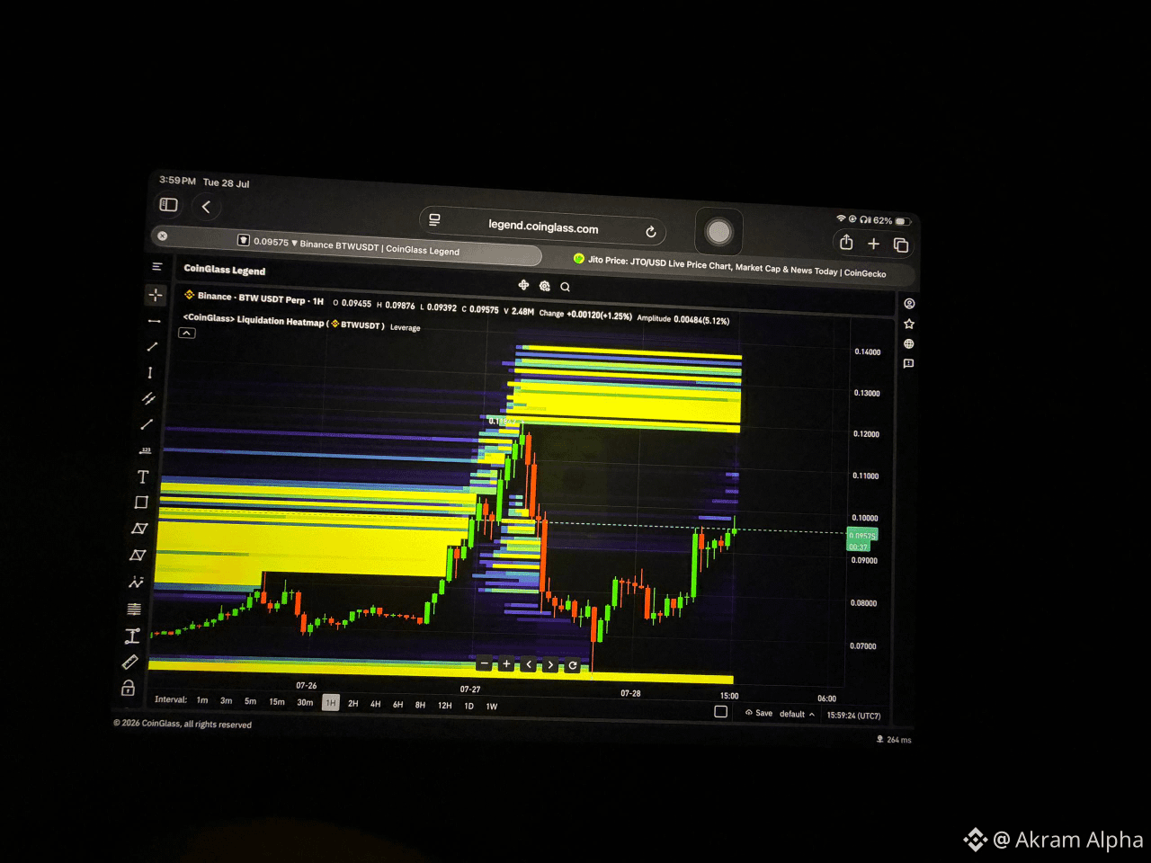Shift the chart right with arrow button
The width and height of the screenshot is (1151, 863).
coord(550,665)
